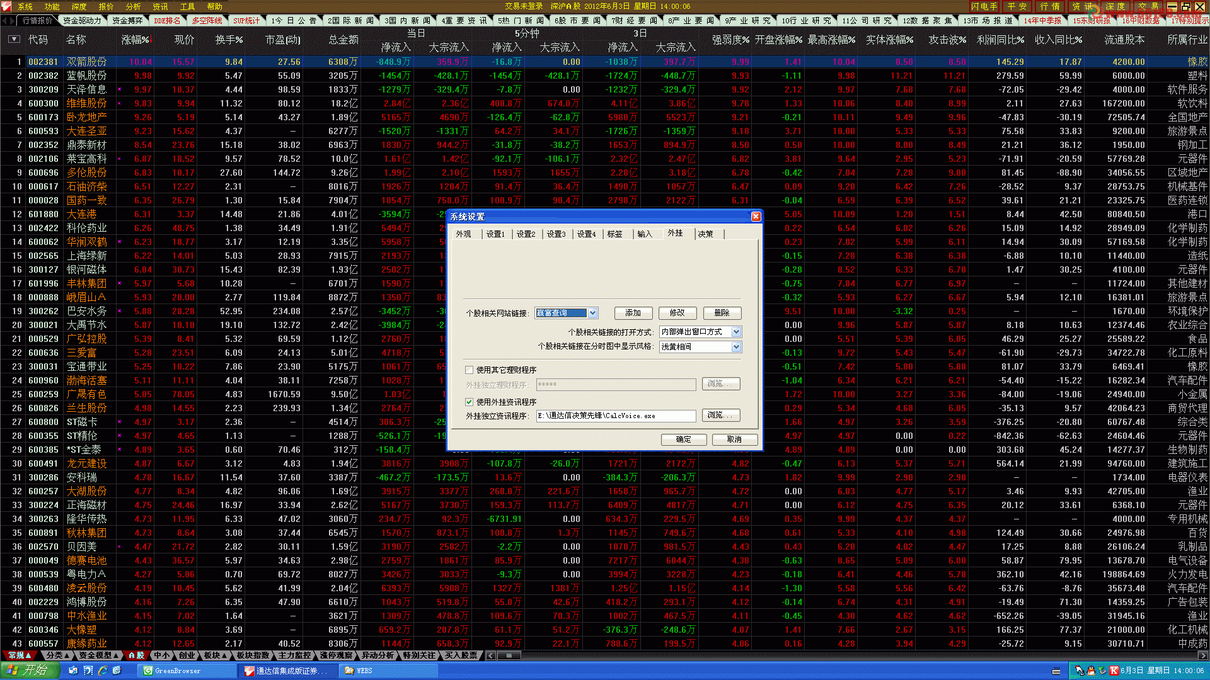Select 涨停观察 bottom tab
1210x680 pixels.
(x=336, y=655)
